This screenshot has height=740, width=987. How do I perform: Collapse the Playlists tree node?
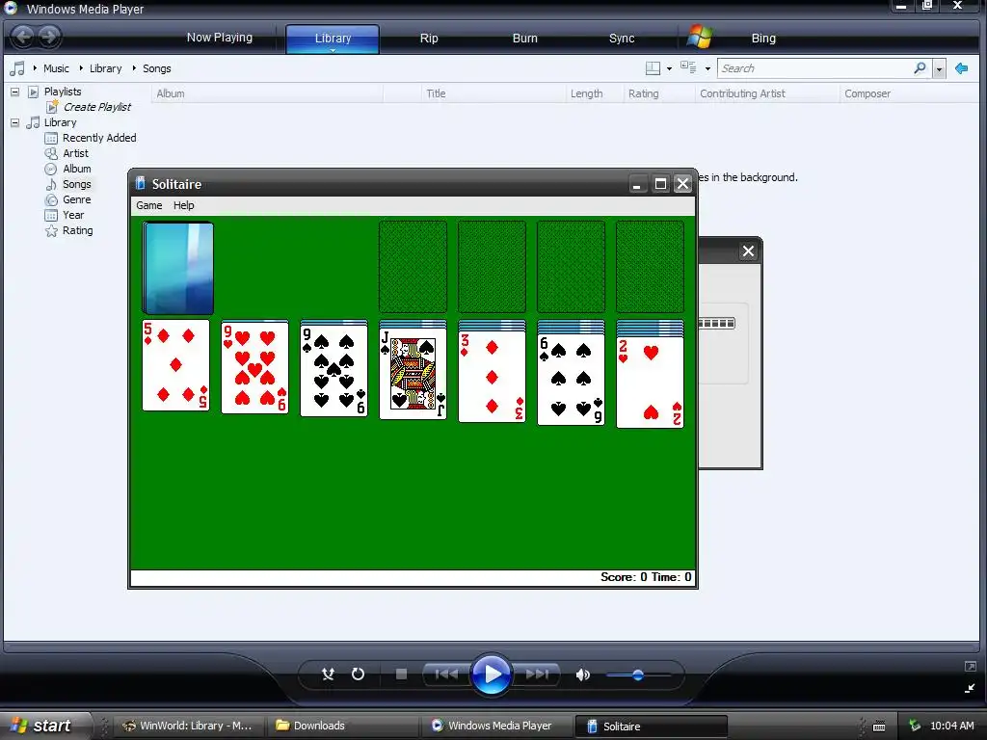click(x=15, y=92)
